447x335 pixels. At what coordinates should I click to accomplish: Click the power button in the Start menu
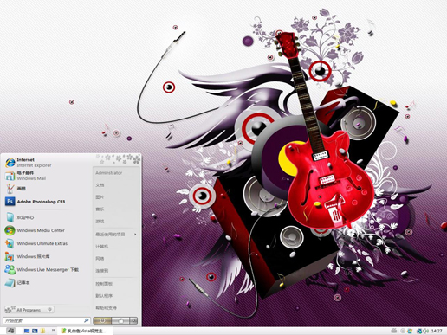(x=102, y=320)
